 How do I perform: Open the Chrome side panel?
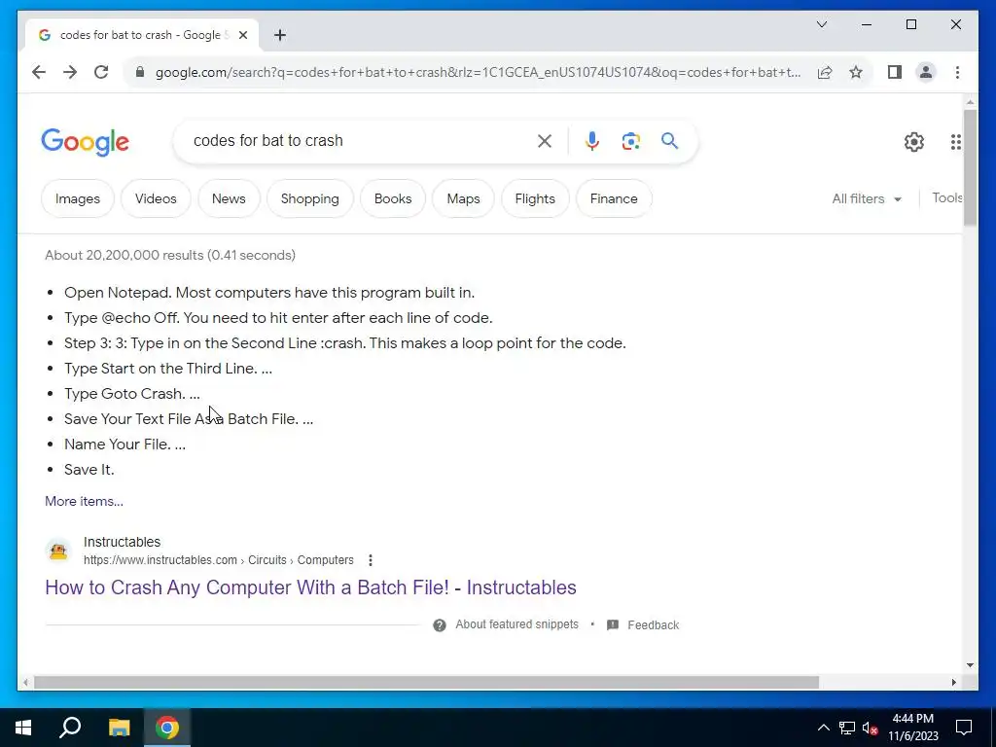895,72
